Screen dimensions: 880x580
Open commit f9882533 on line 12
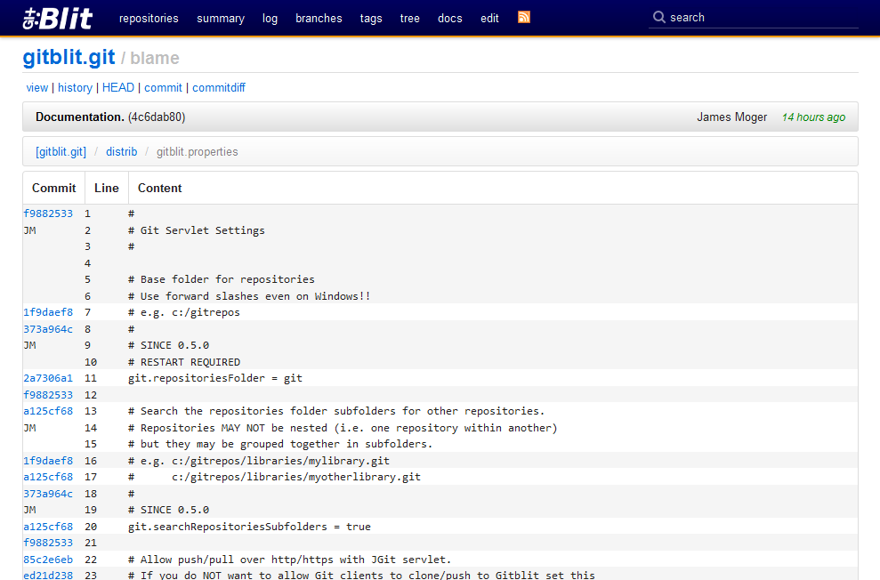[48, 395]
